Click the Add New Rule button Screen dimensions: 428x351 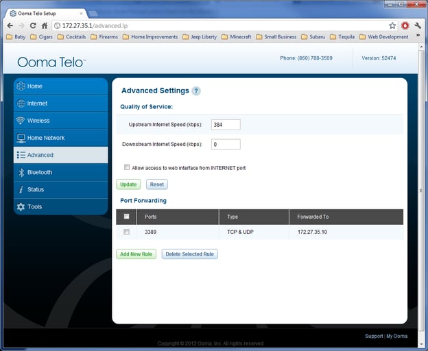click(x=136, y=254)
